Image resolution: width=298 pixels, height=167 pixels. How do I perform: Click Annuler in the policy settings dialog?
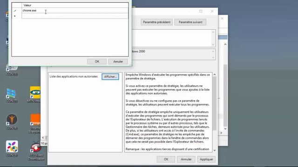tap(186, 159)
